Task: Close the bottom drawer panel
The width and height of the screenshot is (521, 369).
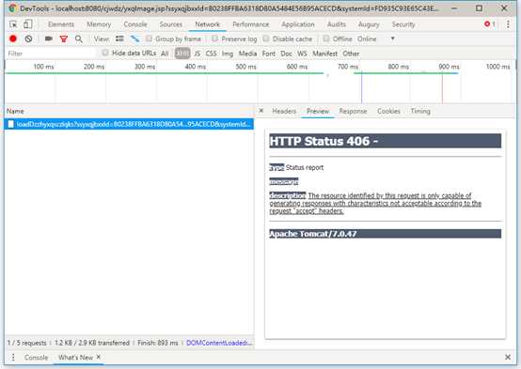Action: coord(508,357)
